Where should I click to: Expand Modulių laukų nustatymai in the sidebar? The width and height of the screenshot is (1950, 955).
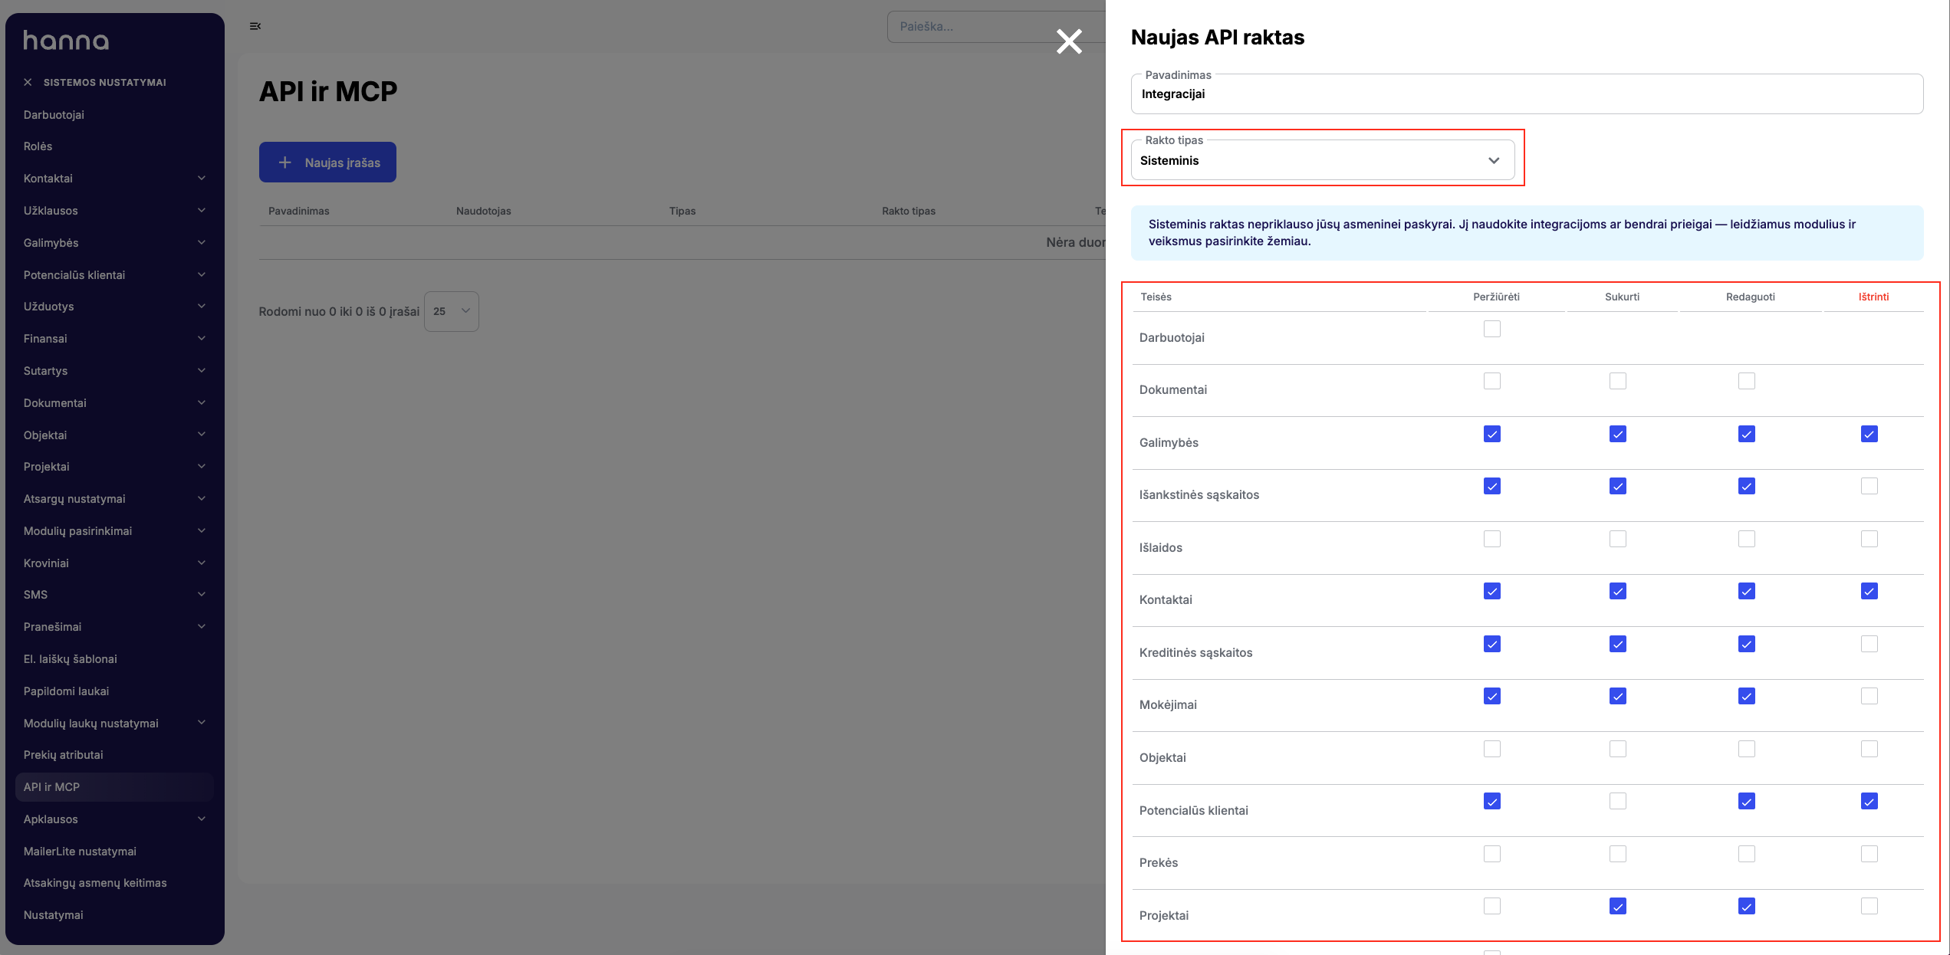point(114,724)
